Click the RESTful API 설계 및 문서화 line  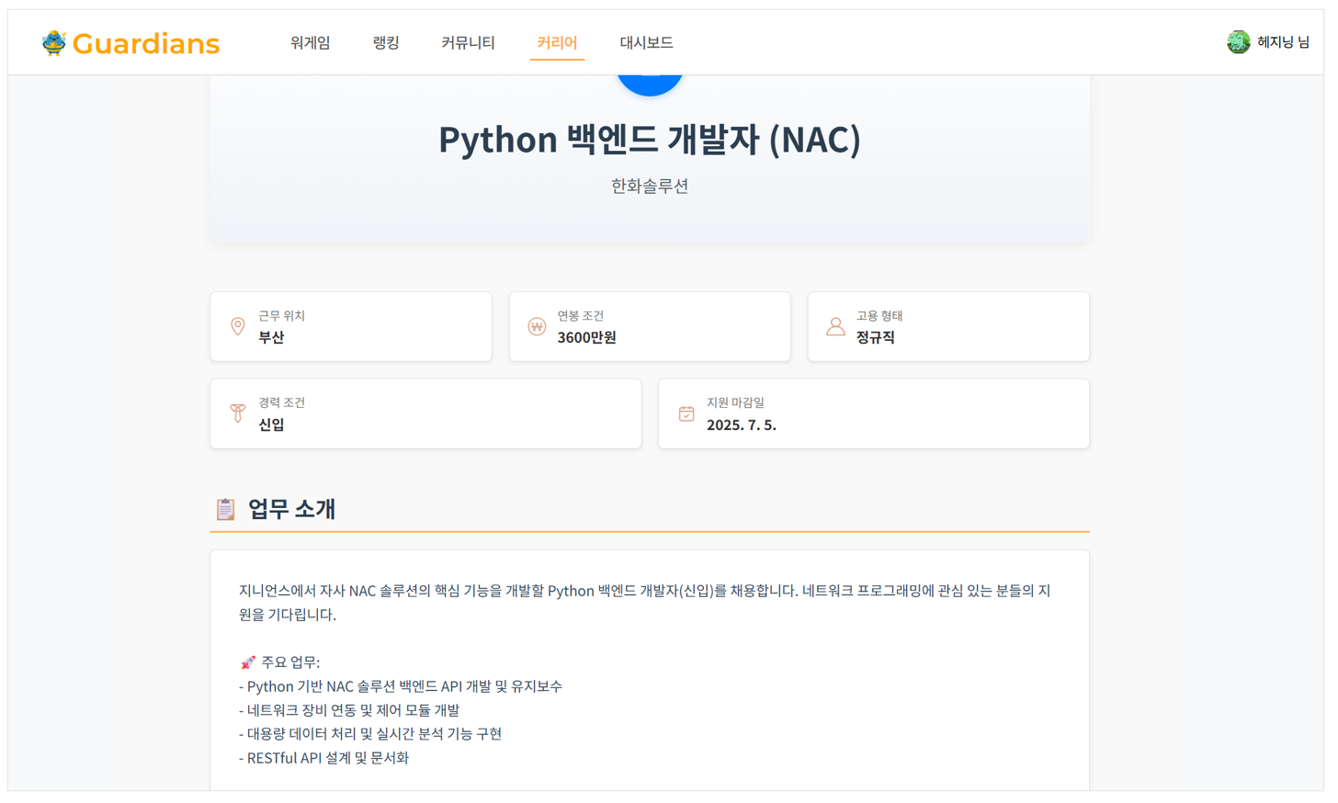[x=324, y=758]
